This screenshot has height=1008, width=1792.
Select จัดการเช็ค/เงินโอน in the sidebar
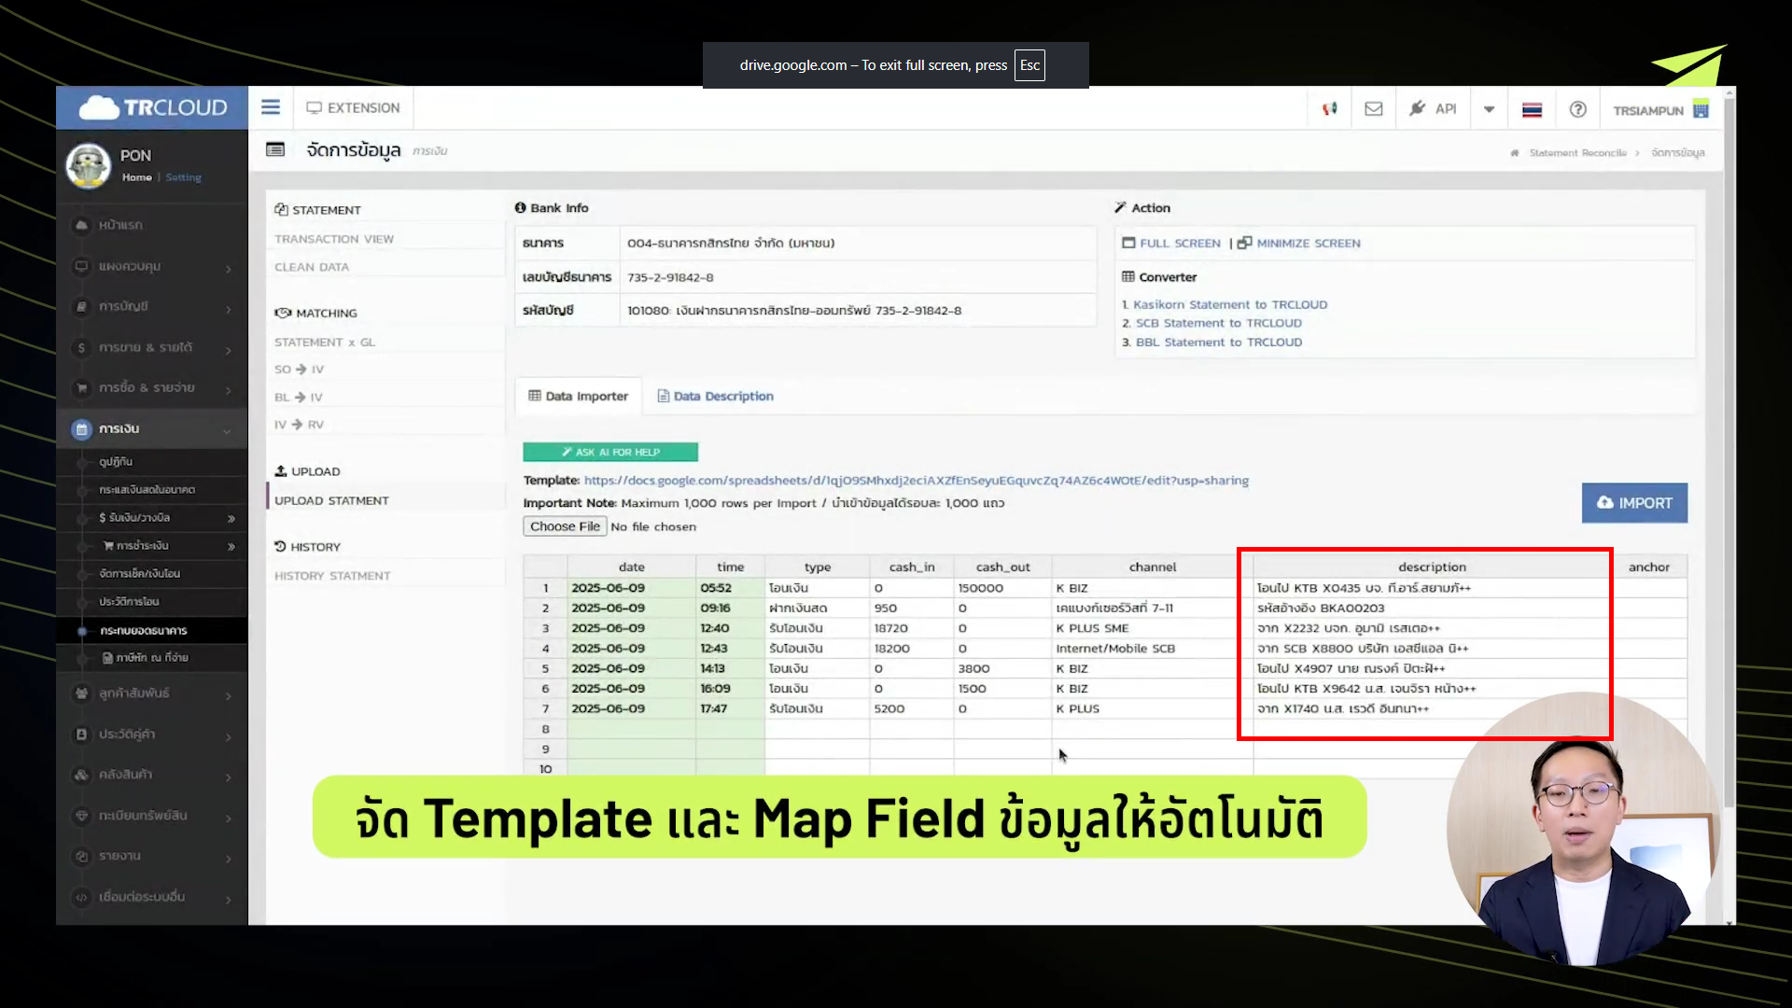pyautogui.click(x=140, y=574)
